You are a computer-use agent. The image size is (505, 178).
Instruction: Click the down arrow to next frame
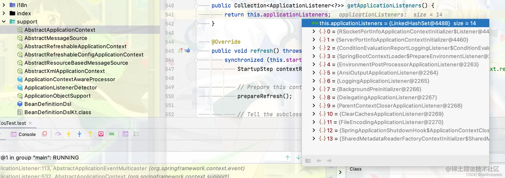pyautogui.click(x=298, y=157)
